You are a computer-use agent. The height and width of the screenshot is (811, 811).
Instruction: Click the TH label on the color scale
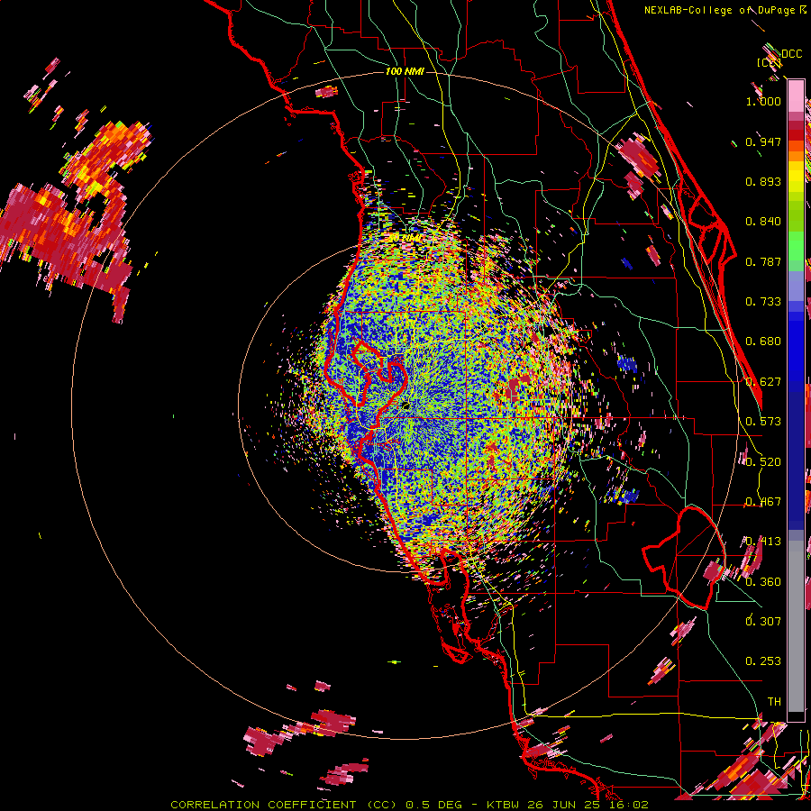click(x=774, y=701)
